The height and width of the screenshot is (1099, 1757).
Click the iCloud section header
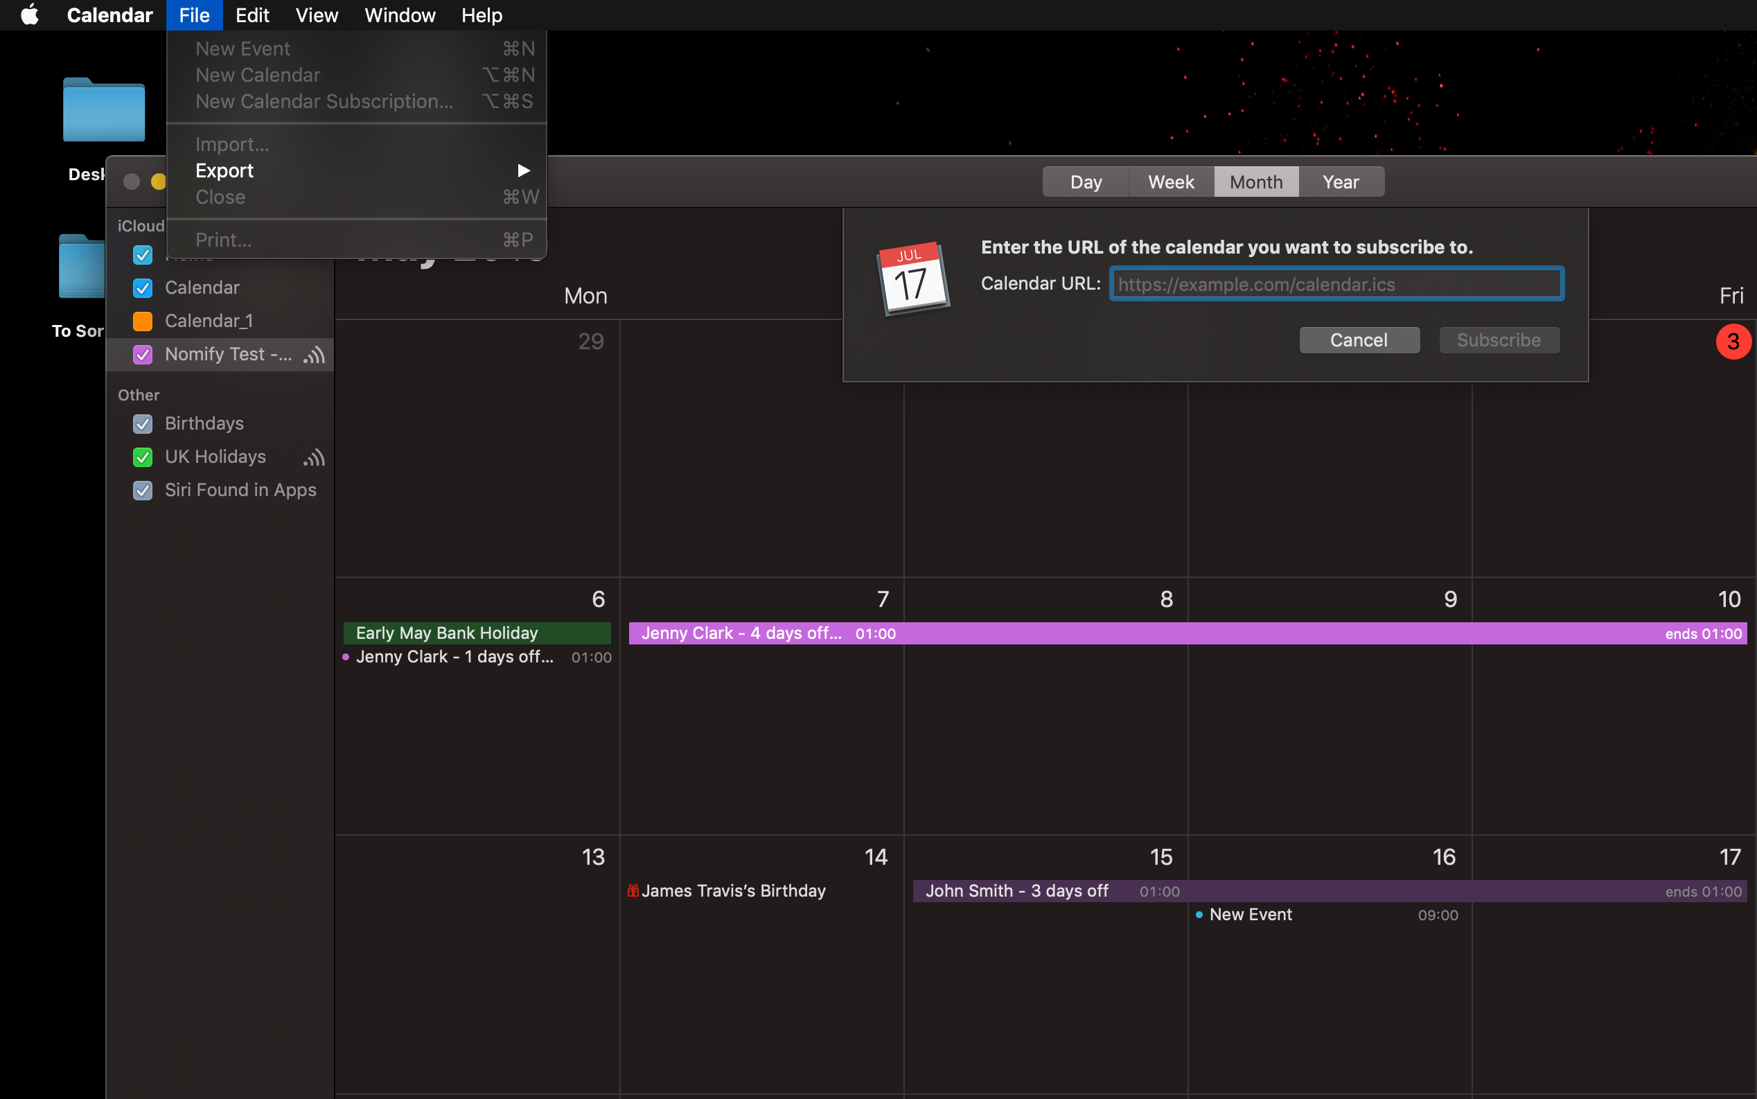point(141,226)
